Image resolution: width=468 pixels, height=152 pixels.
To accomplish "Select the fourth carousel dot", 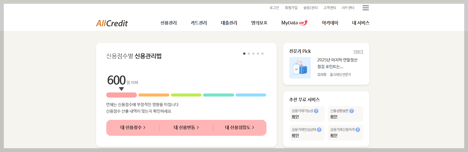I will pyautogui.click(x=258, y=53).
